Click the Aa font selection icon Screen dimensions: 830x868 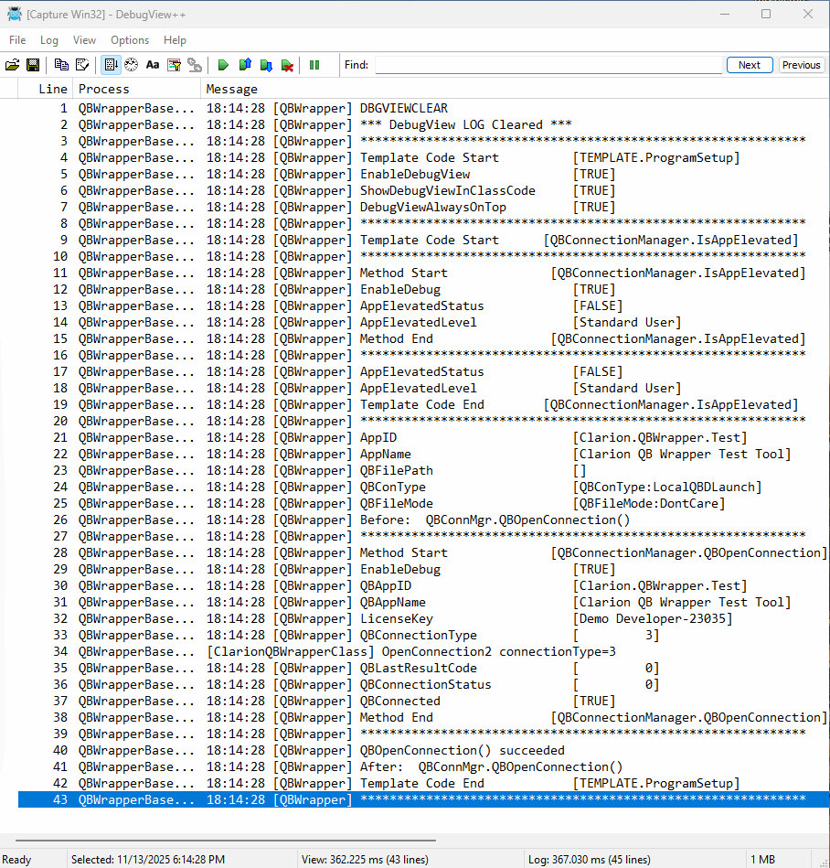(153, 65)
